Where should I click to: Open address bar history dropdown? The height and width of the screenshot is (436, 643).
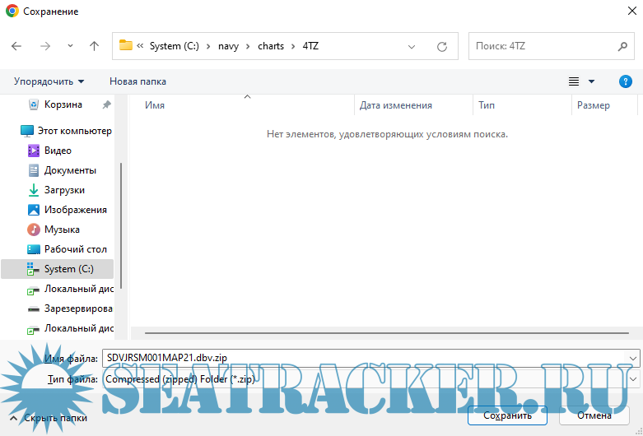coord(417,47)
